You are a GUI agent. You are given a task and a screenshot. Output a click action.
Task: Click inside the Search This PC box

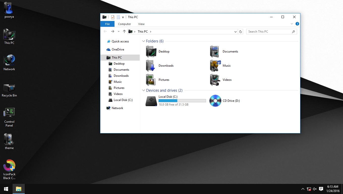267,31
